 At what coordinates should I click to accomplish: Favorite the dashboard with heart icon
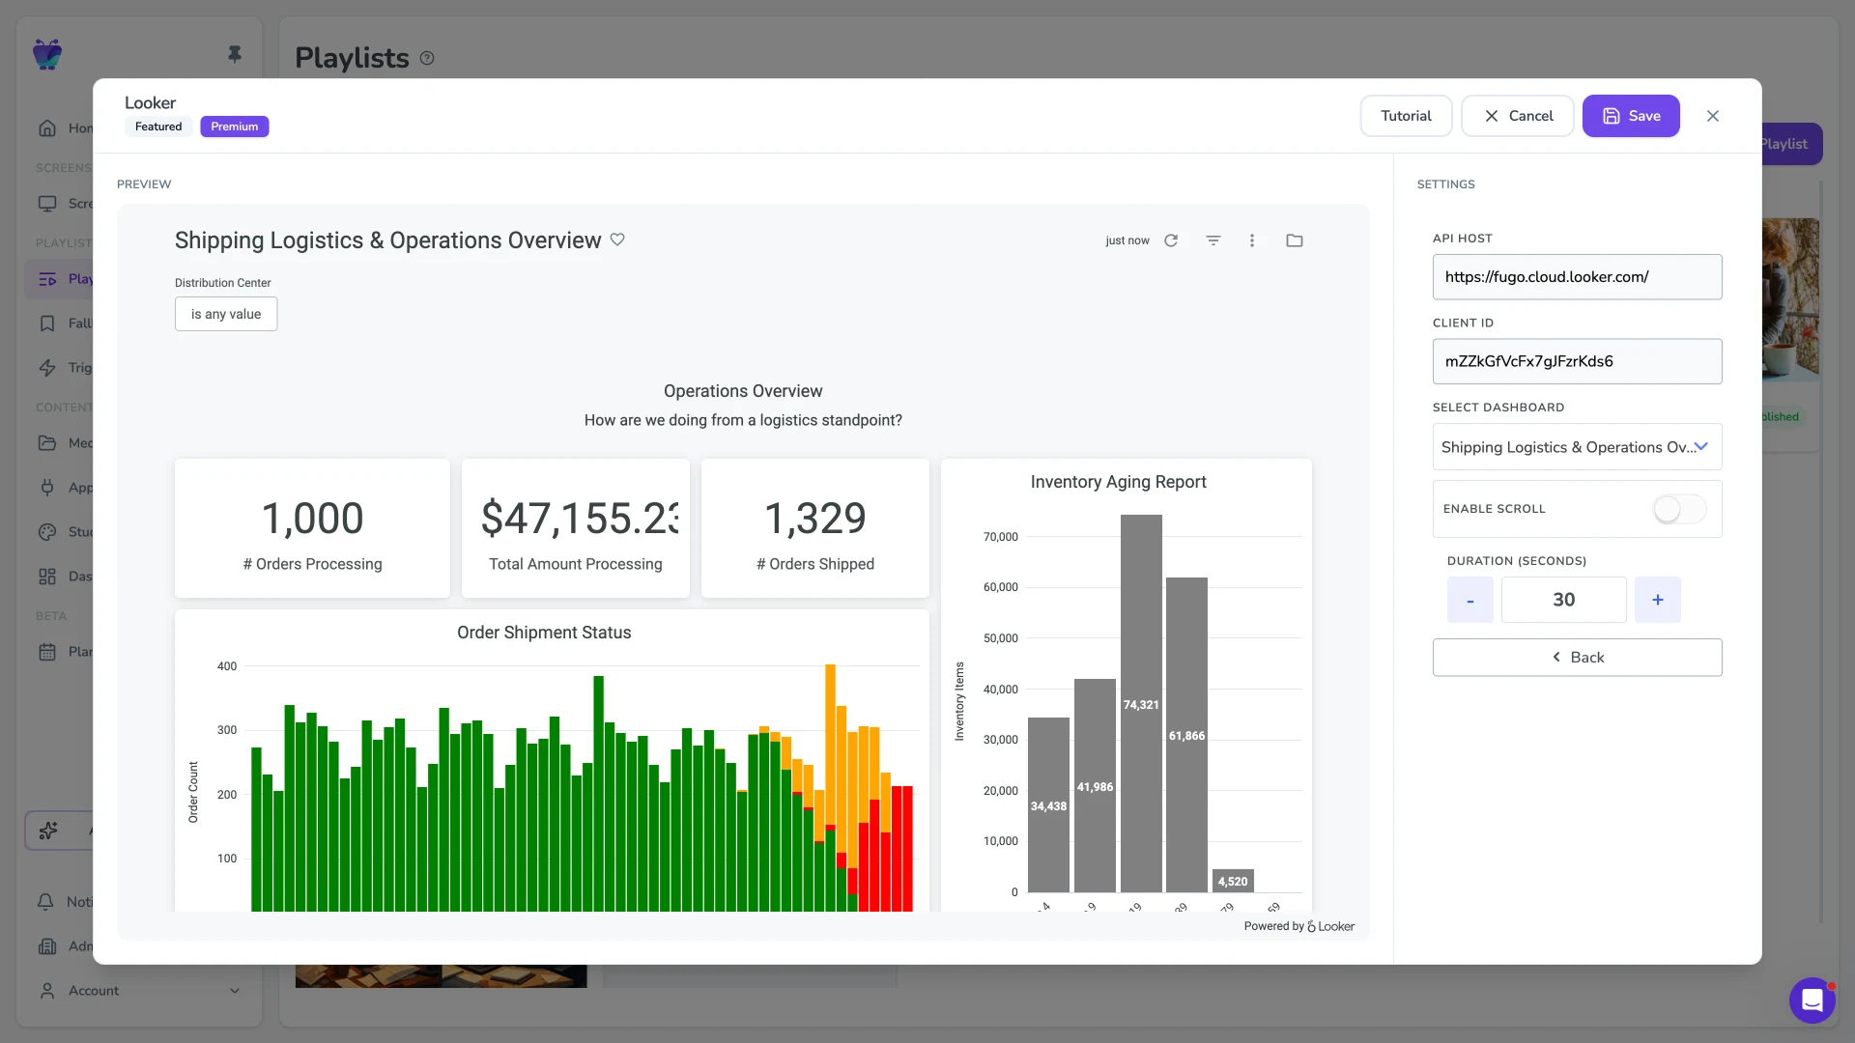point(617,240)
